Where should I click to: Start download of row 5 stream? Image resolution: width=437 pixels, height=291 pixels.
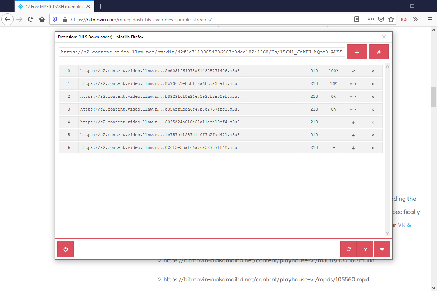[x=353, y=135]
